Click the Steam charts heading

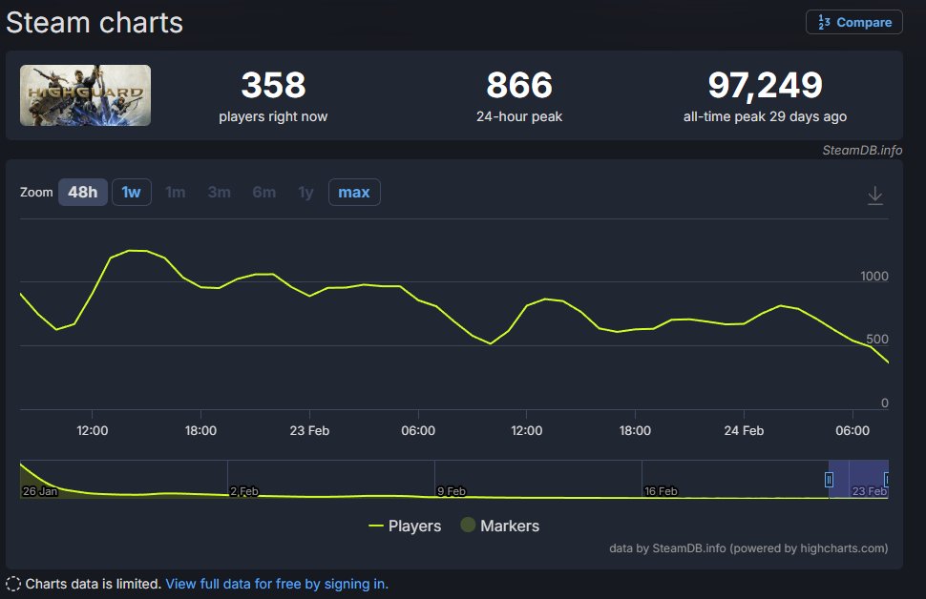(x=95, y=23)
